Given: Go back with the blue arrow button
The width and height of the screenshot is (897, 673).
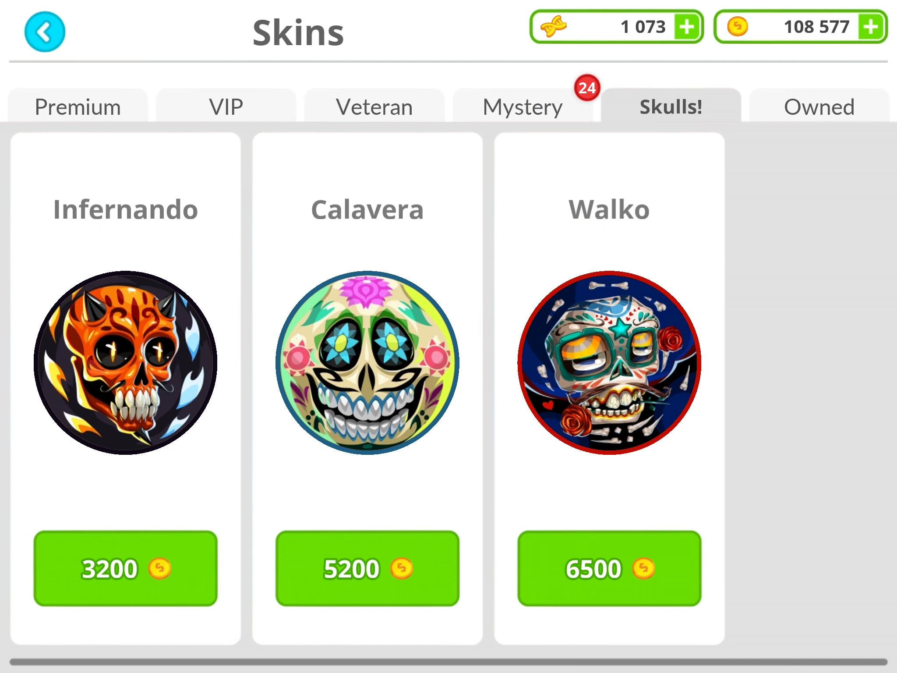Looking at the screenshot, I should coord(45,32).
